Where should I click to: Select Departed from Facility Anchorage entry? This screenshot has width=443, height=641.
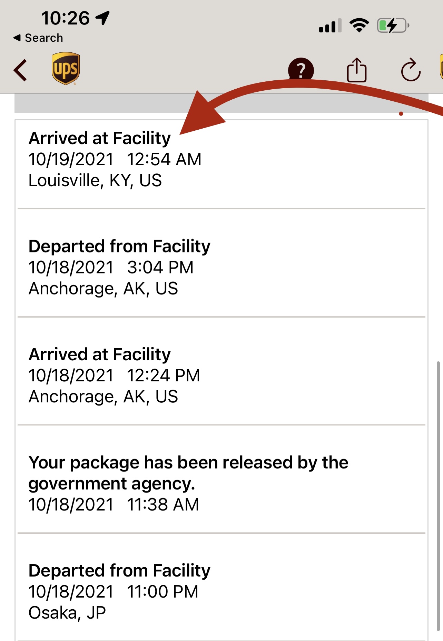tap(221, 263)
